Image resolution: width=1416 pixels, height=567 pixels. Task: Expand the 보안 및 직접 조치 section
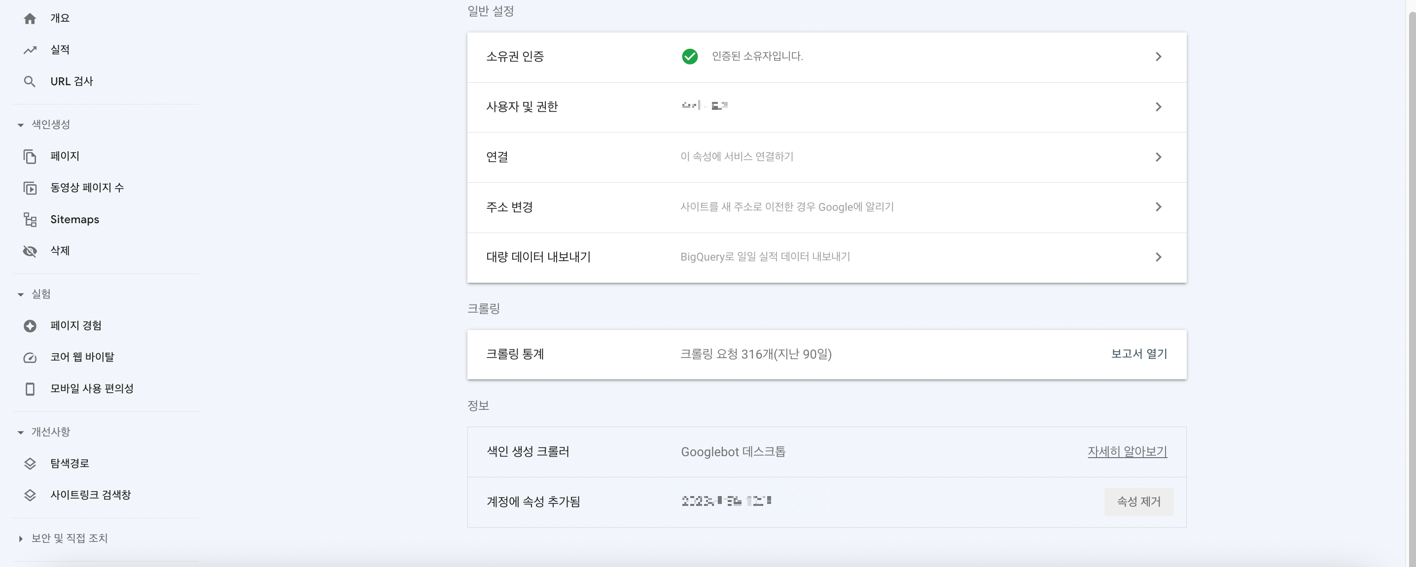pyautogui.click(x=21, y=538)
